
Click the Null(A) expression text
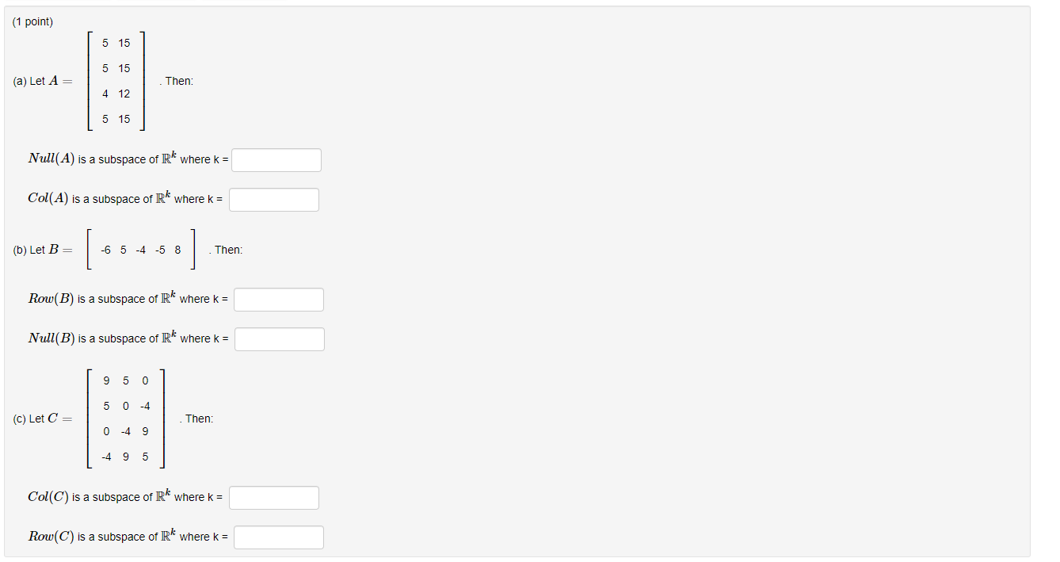(51, 159)
